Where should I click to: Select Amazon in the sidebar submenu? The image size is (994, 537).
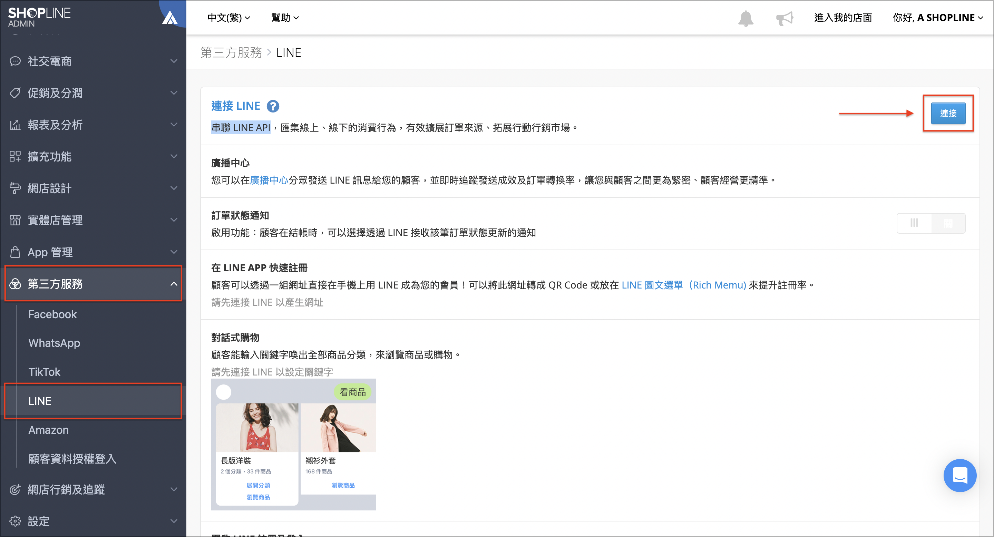[49, 430]
